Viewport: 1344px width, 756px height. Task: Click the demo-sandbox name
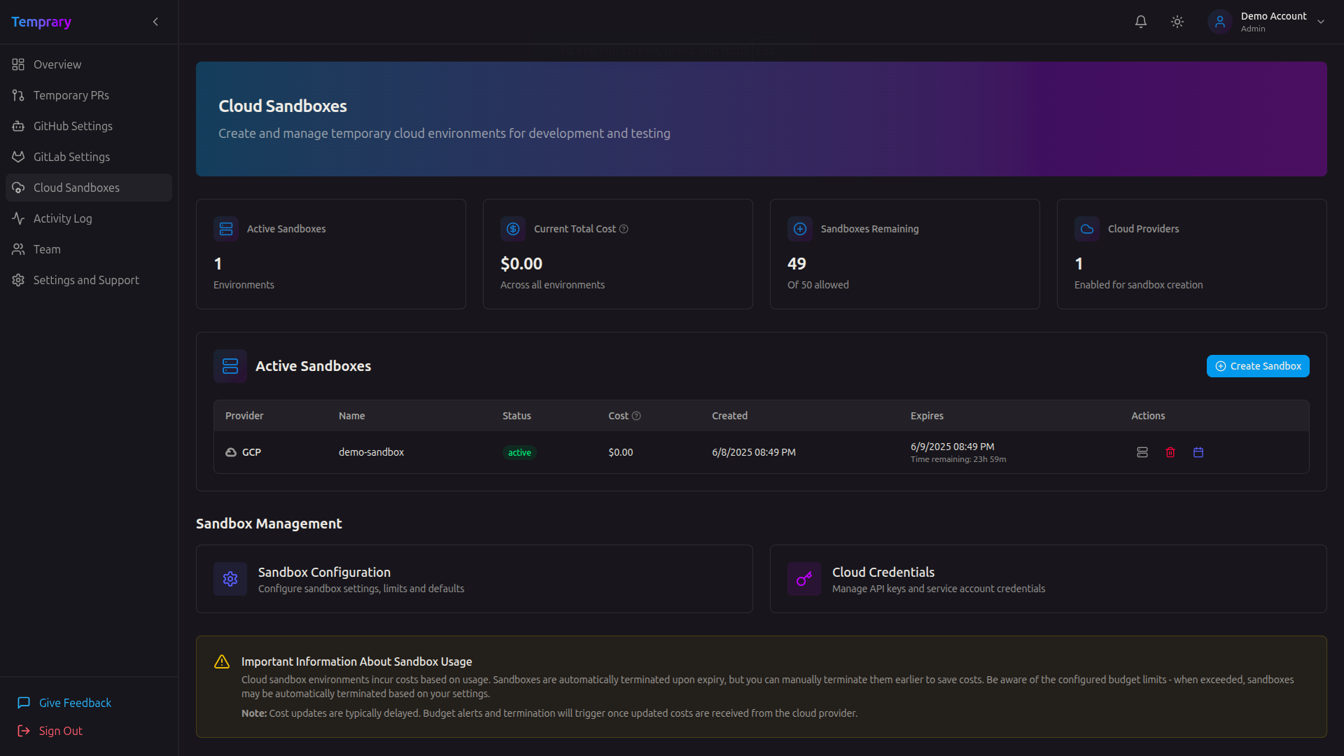pos(371,452)
